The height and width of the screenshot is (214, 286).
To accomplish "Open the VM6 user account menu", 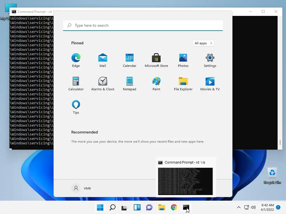I will pyautogui.click(x=81, y=188).
